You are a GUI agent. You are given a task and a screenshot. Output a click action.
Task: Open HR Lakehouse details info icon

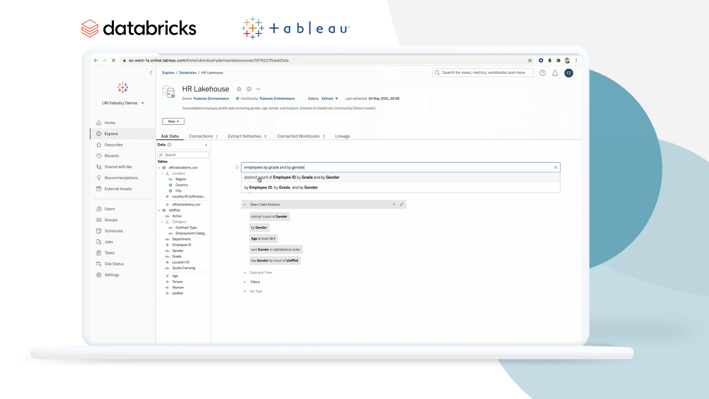[249, 89]
